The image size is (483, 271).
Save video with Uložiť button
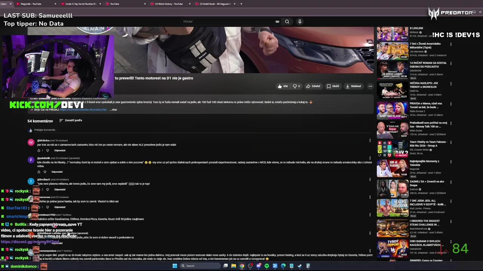click(333, 86)
